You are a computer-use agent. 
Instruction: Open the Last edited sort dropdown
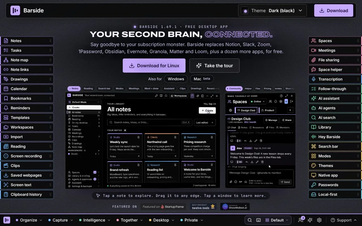[205, 122]
